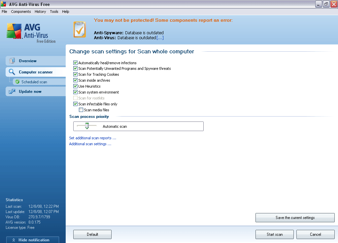Disable Scan for Tracking Cookies checkbox
The width and height of the screenshot is (338, 243).
pyautogui.click(x=76, y=74)
